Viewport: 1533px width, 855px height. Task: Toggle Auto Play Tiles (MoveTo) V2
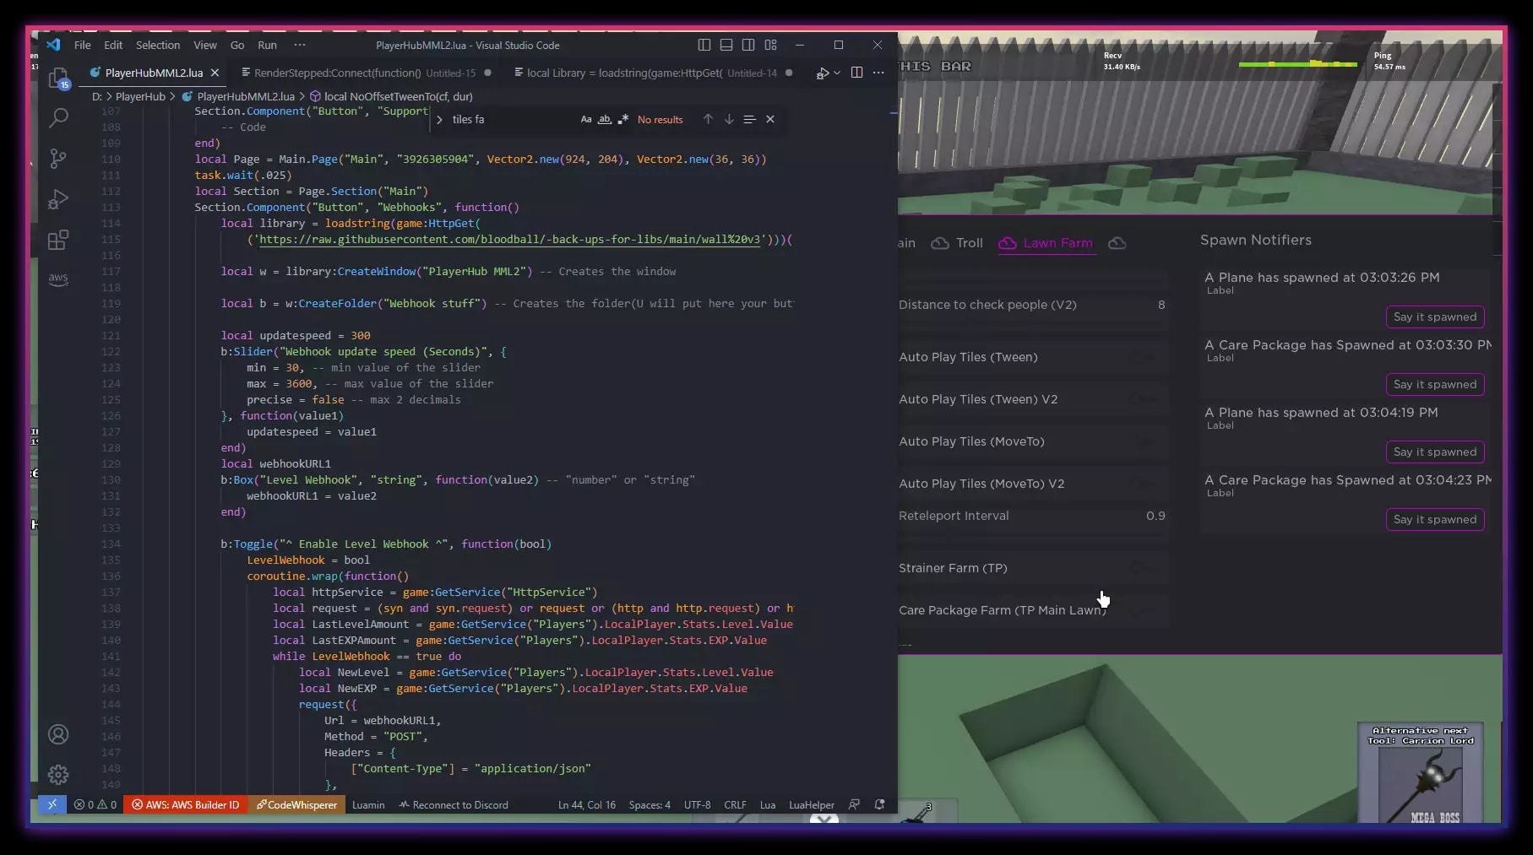click(x=1144, y=484)
